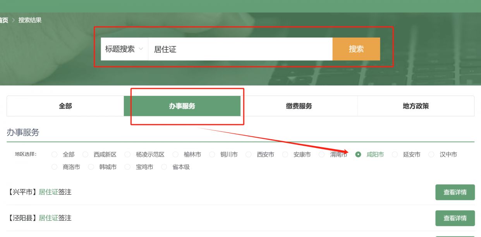Switch to the 地方政策 tab
The image size is (481, 237).
pos(416,106)
